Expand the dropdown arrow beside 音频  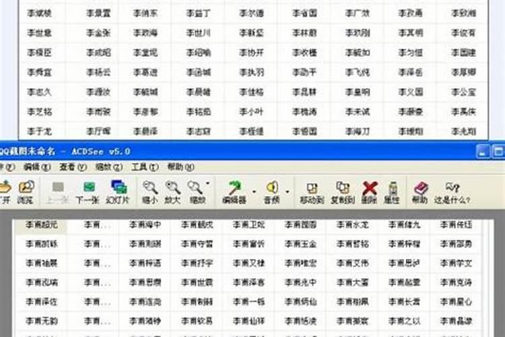pyautogui.click(x=288, y=192)
